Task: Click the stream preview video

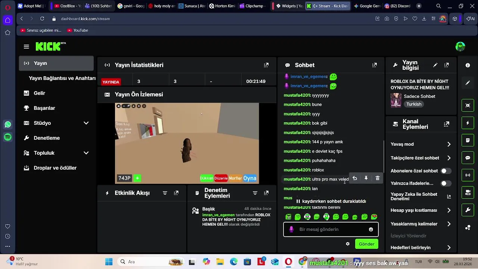Action: pyautogui.click(x=187, y=143)
